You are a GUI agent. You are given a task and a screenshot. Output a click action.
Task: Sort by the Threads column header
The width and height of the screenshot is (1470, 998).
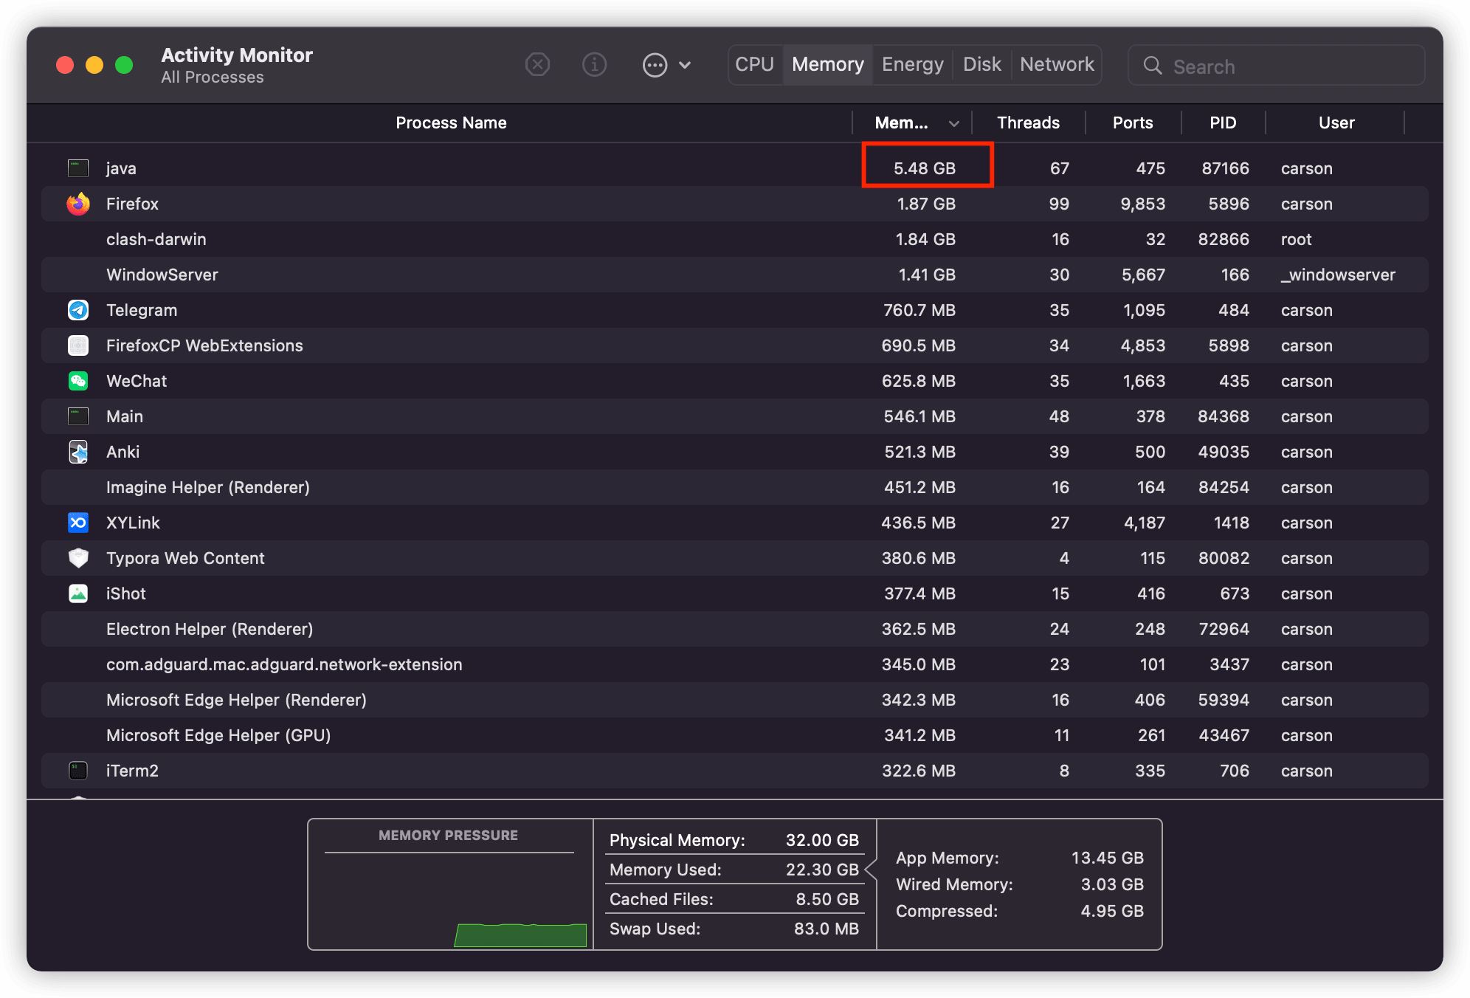(1028, 123)
